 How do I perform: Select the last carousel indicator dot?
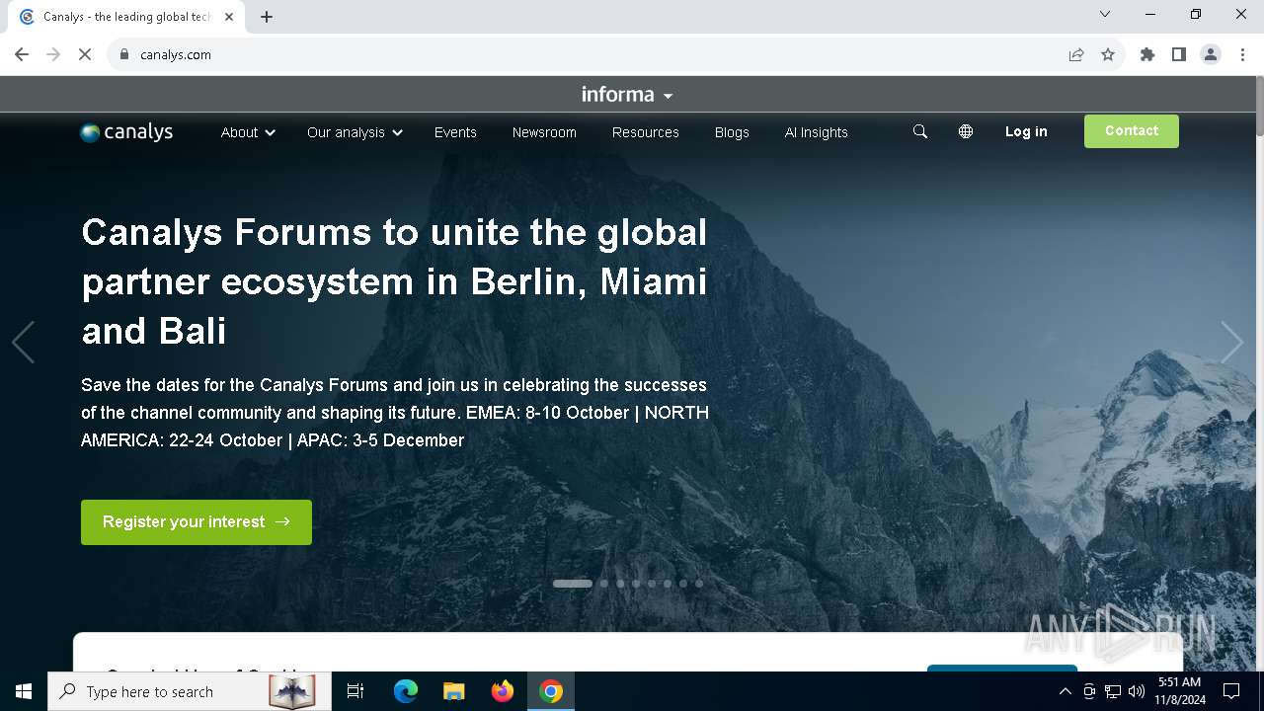[x=699, y=584]
